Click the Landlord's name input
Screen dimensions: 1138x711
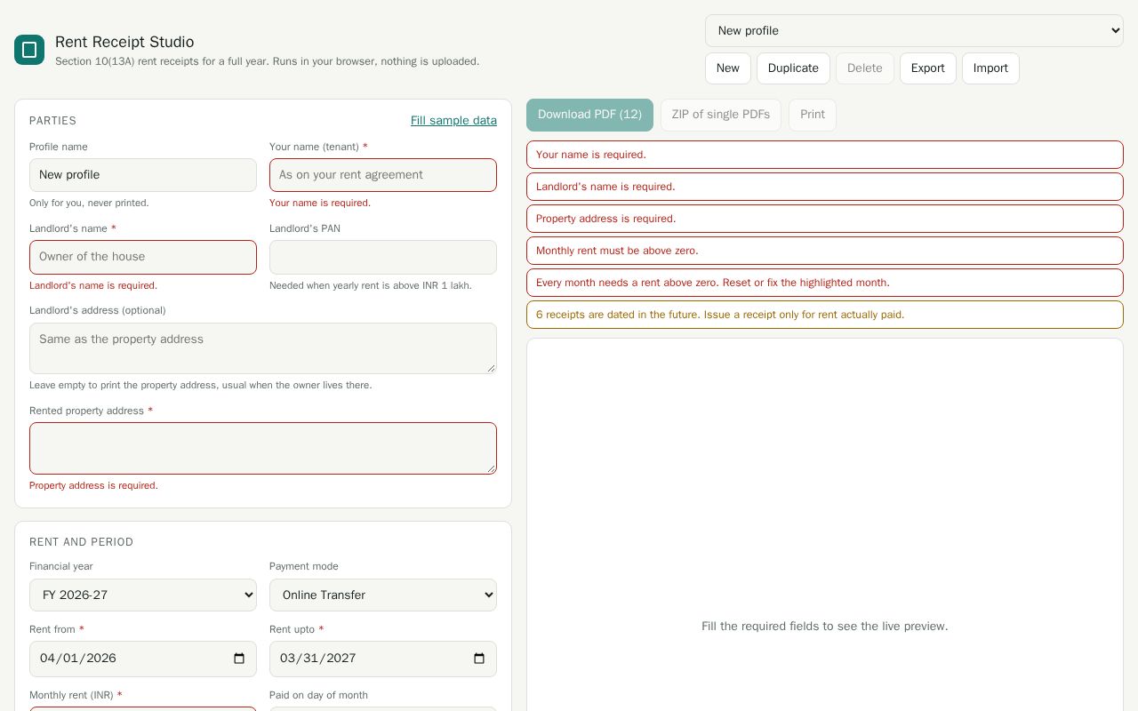click(143, 257)
